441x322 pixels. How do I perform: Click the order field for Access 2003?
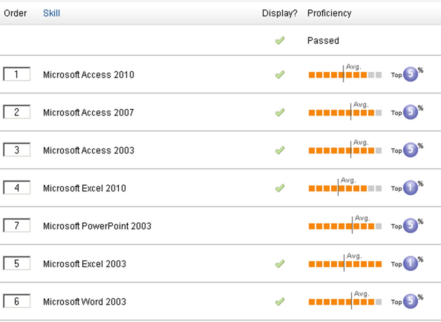click(x=17, y=150)
